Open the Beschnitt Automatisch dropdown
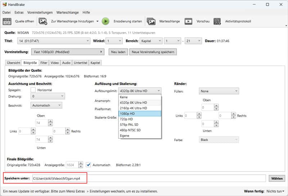Screen dimensions: 288x196 (46, 105)
